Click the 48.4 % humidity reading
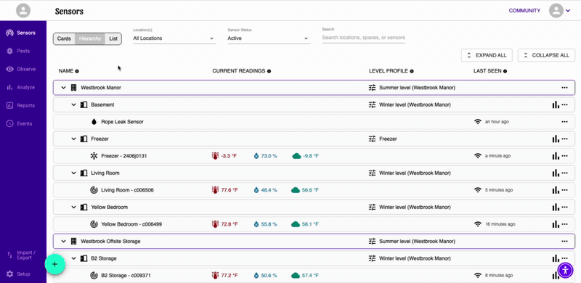Screen dimensions: 581x283 (x=265, y=190)
